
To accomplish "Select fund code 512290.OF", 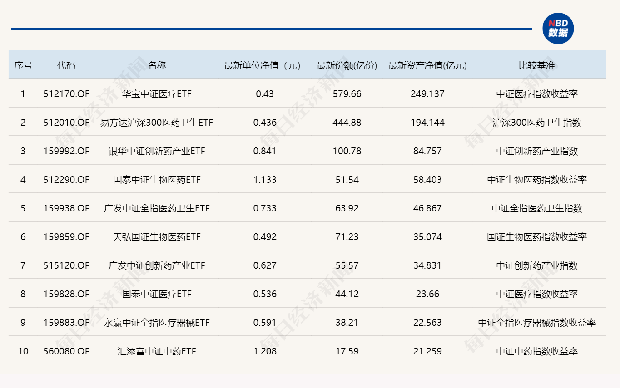I will [x=66, y=180].
